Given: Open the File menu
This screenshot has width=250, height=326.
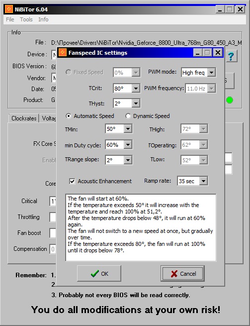Looking at the screenshot, I should (10, 19).
